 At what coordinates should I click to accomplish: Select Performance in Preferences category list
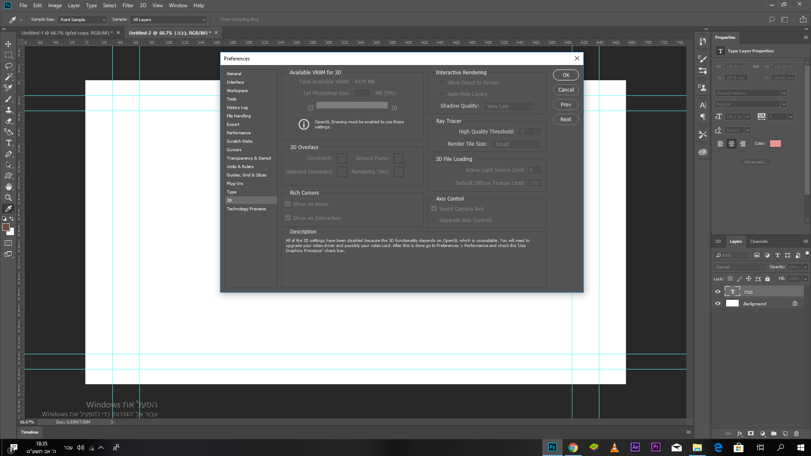(x=238, y=133)
